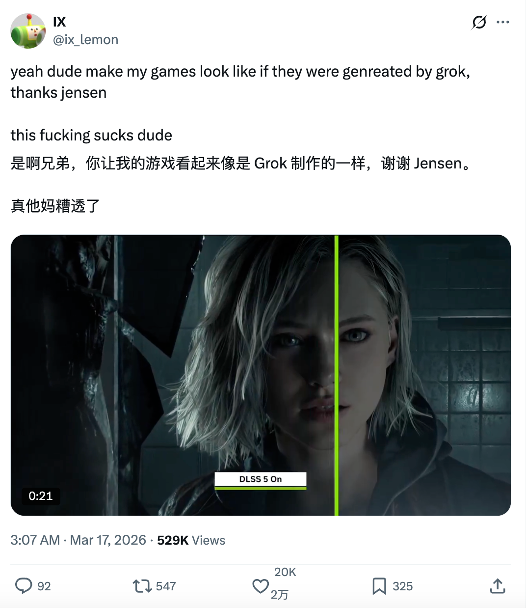
Task: Open the 3:07 AM Mar 17, 2026 timestamp
Action: coord(79,540)
